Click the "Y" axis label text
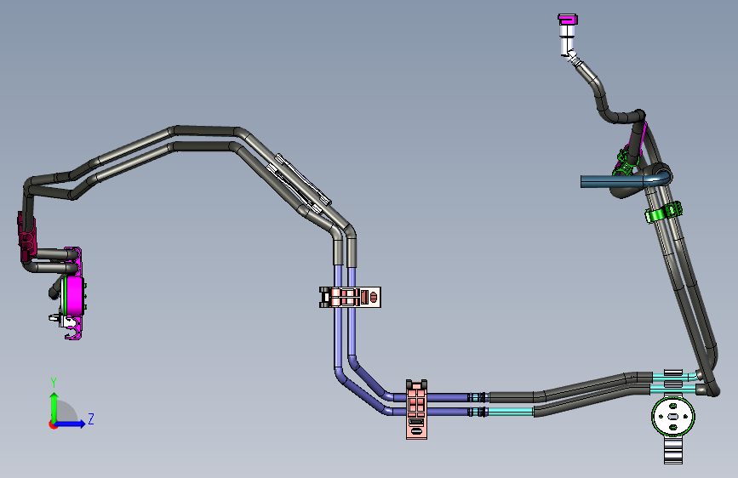 point(54,383)
